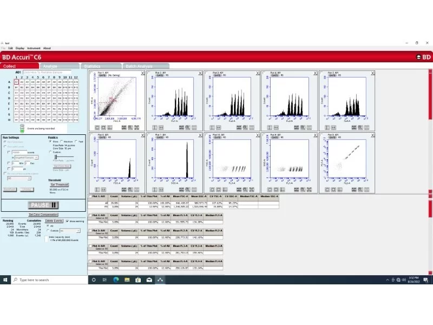Close Plot 1 with its X button

143,73
